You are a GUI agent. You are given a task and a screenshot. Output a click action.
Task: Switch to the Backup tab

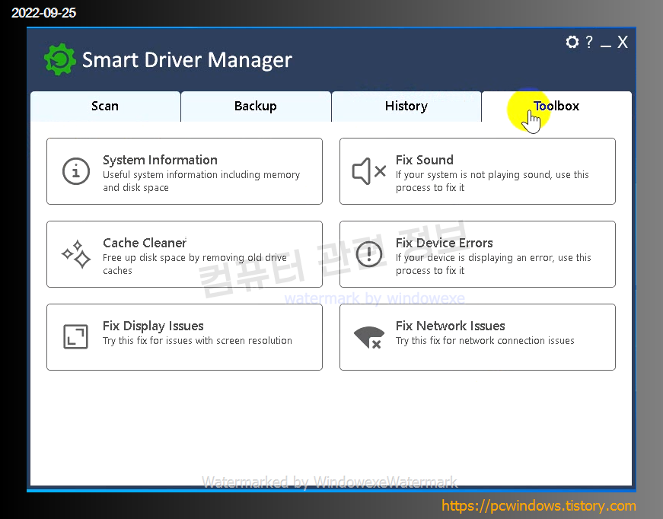pos(256,106)
